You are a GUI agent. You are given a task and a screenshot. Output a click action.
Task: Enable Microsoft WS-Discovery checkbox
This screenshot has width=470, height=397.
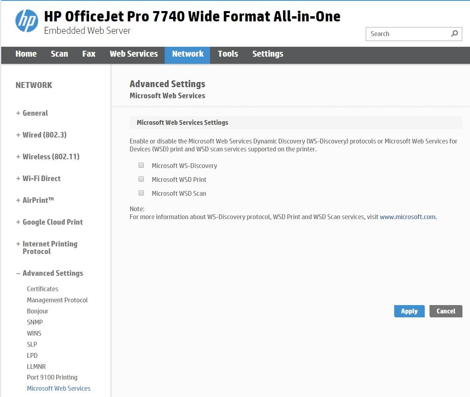[x=141, y=165]
